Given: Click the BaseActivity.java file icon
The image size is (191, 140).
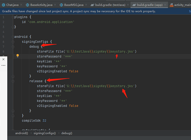Looking at the screenshot, I should (x=27, y=5).
